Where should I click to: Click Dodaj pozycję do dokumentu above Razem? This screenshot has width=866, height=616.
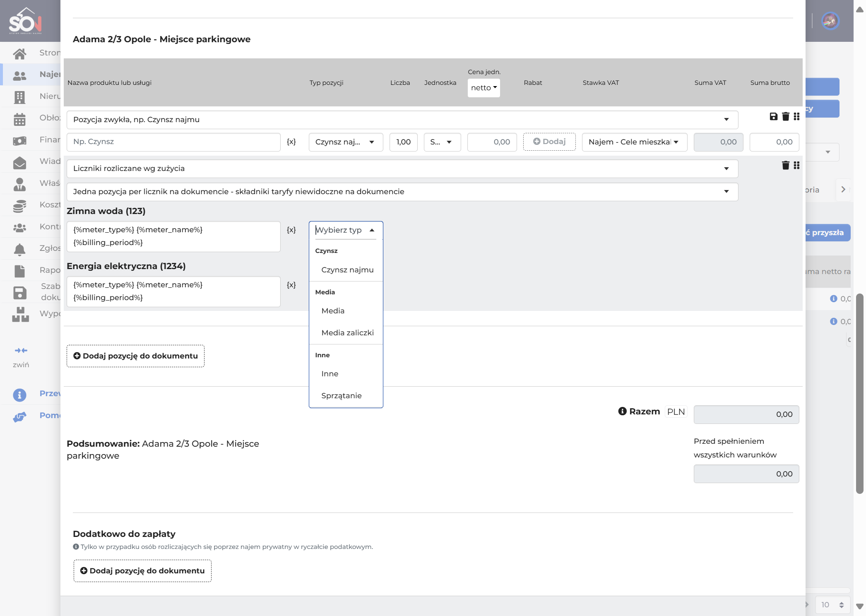[135, 356]
